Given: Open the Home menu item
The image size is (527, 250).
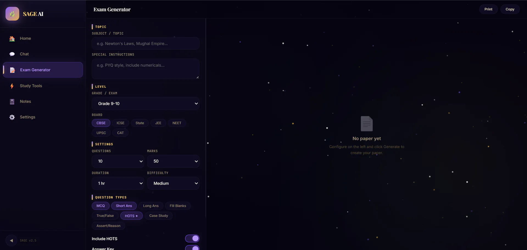Looking at the screenshot, I should tap(43, 38).
